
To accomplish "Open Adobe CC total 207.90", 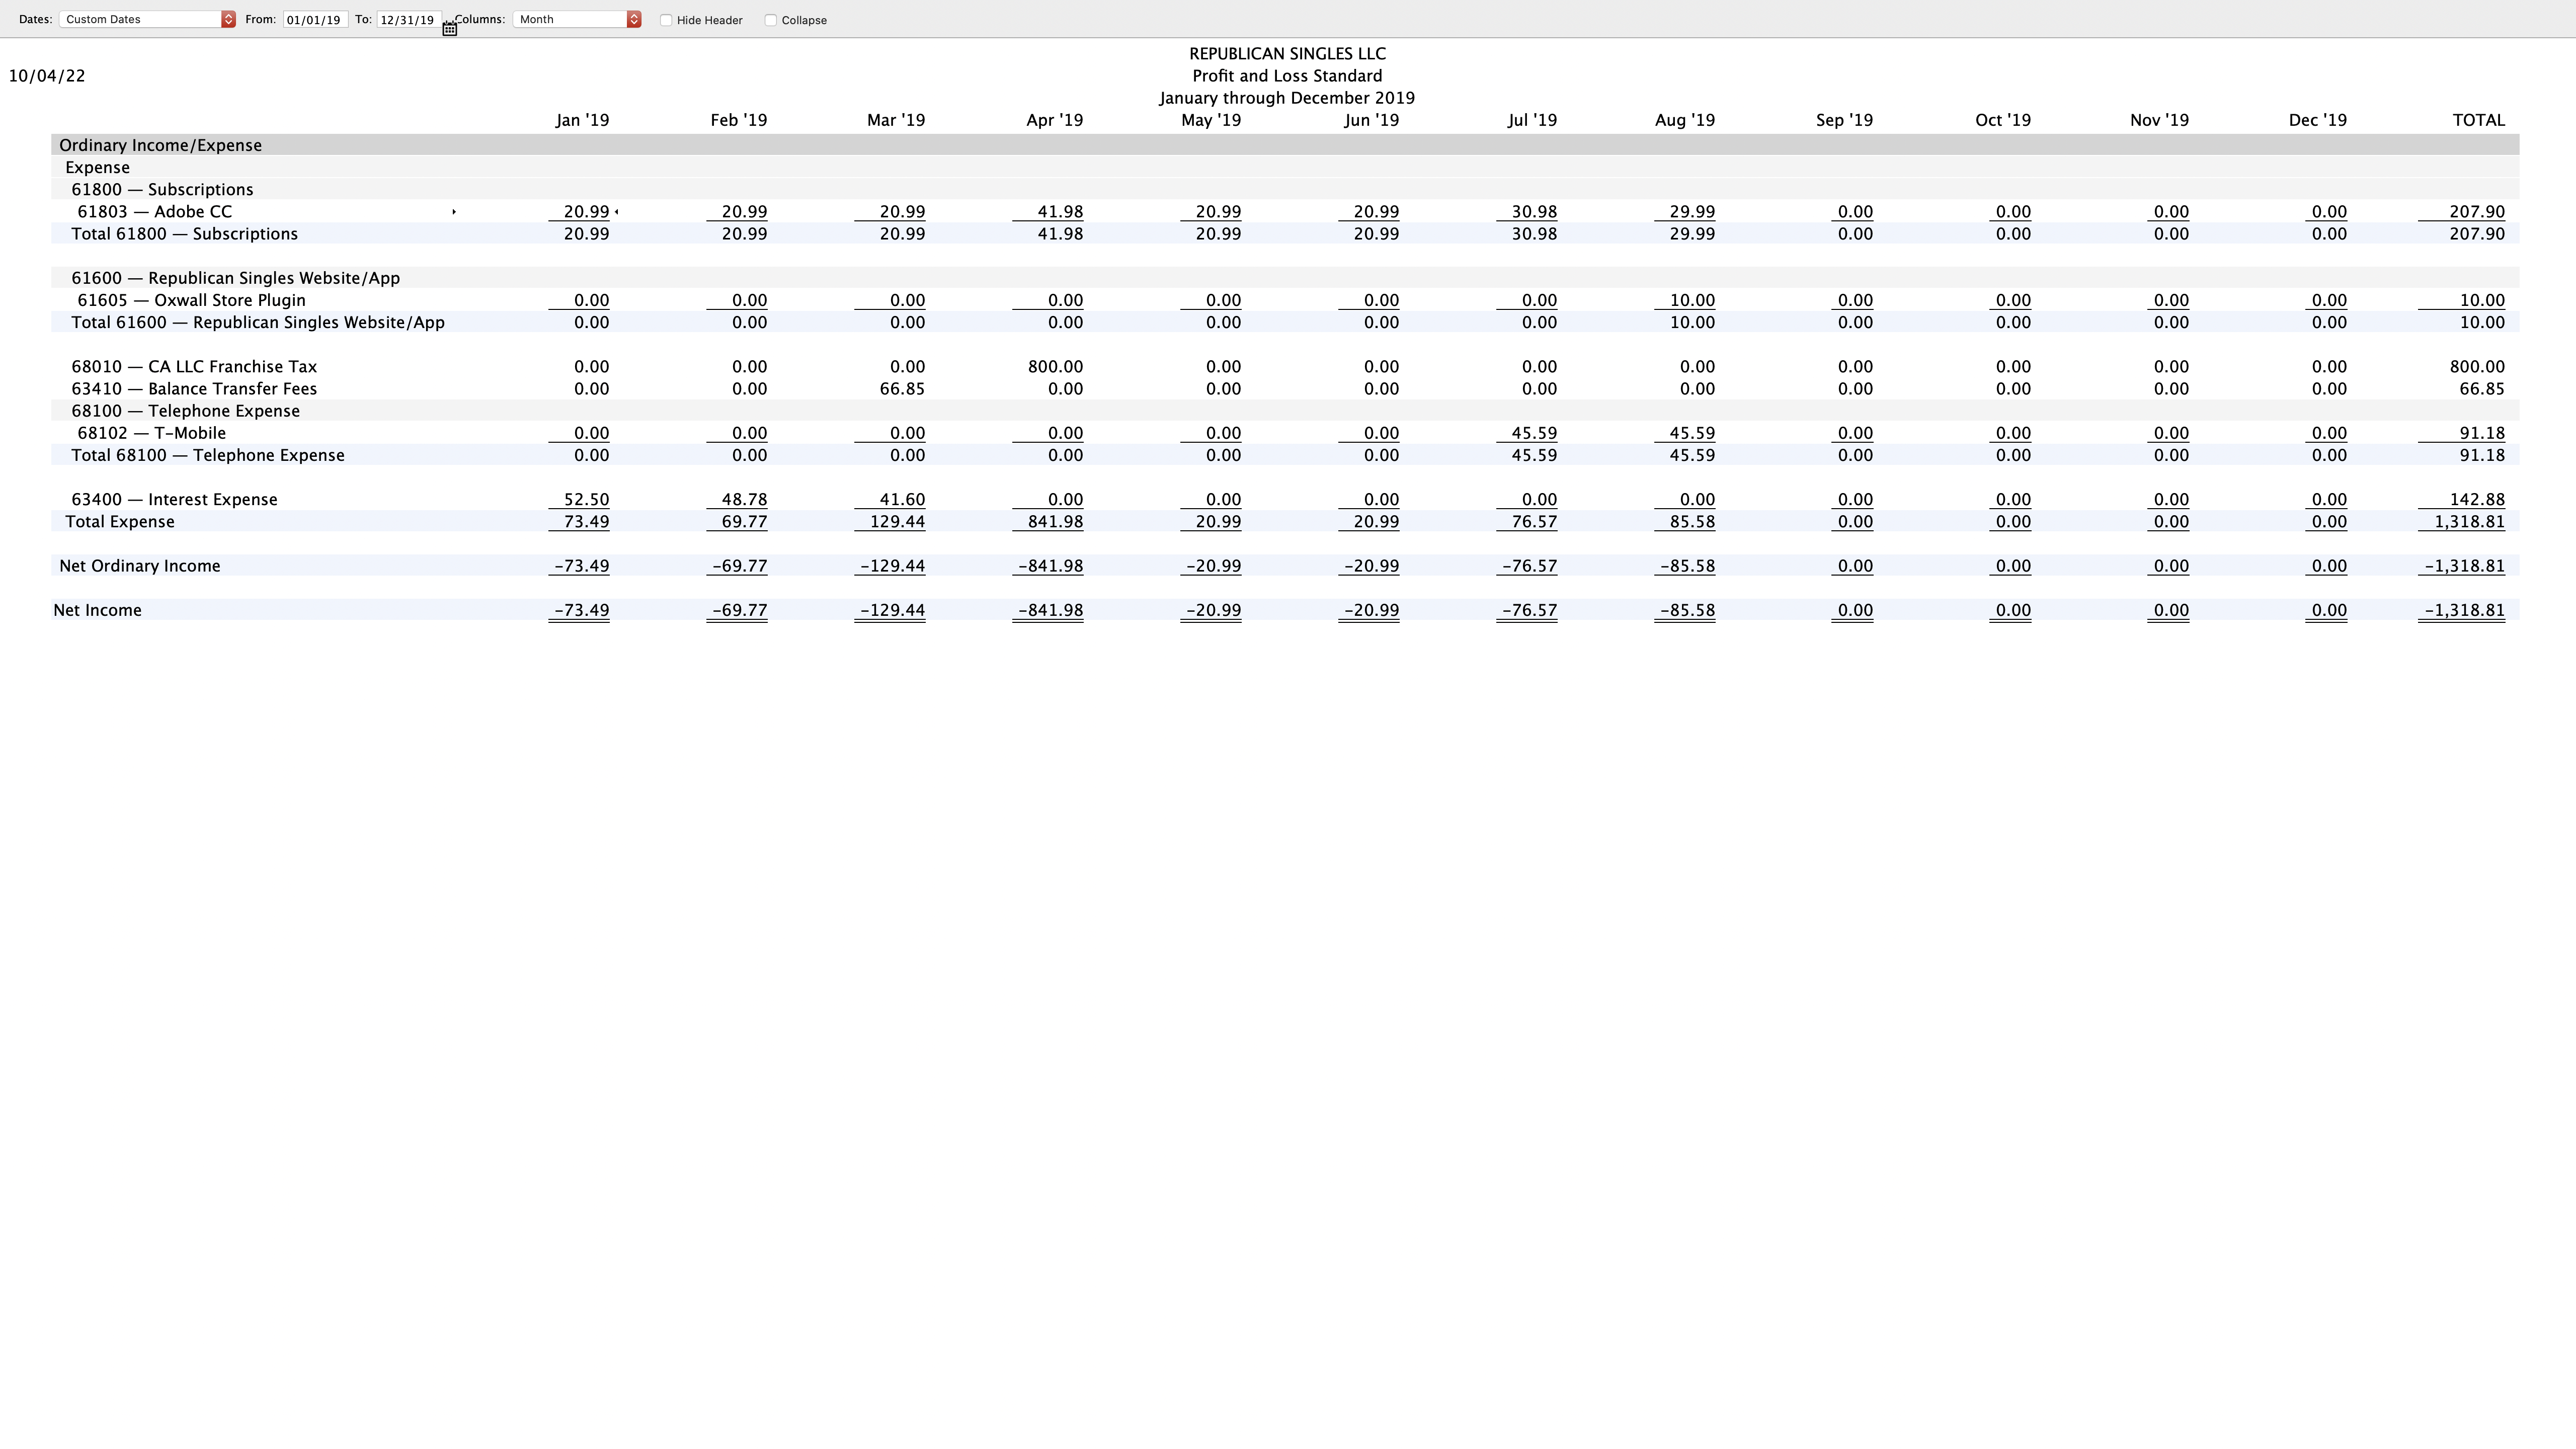I will pyautogui.click(x=2477, y=212).
